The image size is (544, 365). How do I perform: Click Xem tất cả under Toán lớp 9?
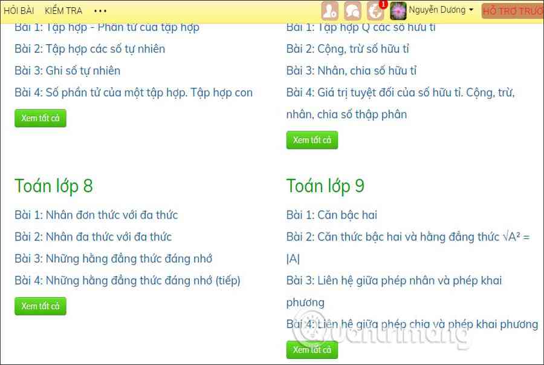click(312, 350)
